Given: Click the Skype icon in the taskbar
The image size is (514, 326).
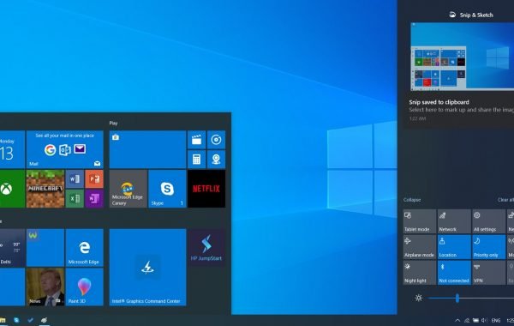Looking at the screenshot, I should (x=16, y=320).
